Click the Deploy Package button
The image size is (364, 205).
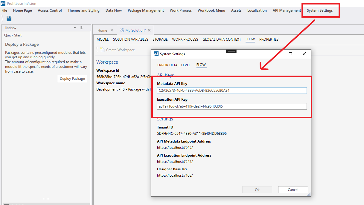[72, 79]
